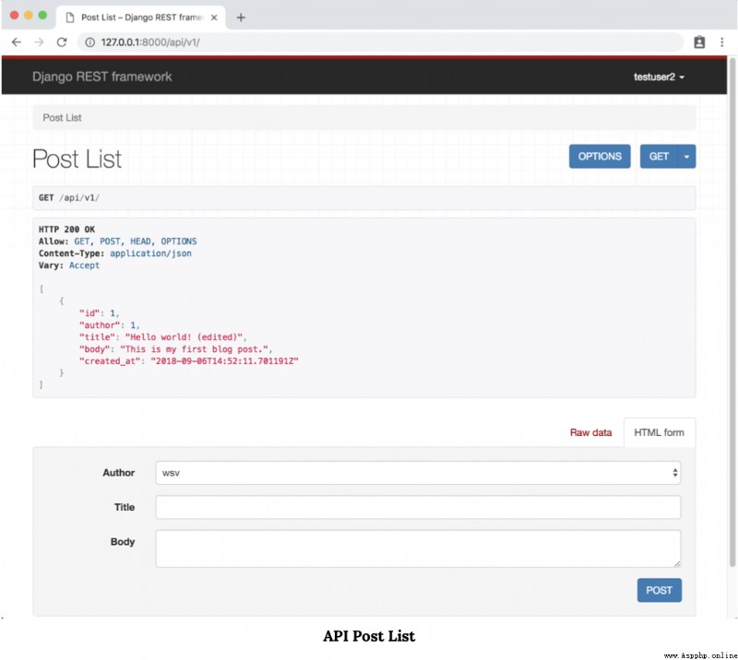
Task: Open a new tab with plus button
Action: pos(241,18)
